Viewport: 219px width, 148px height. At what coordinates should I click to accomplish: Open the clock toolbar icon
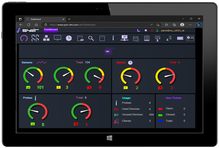pyautogui.click(x=69, y=38)
